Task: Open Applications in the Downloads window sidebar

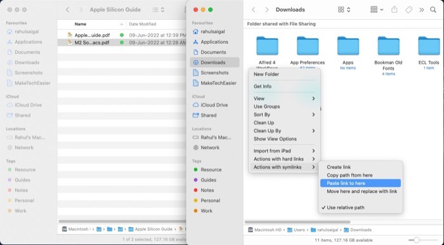Action: (x=214, y=42)
